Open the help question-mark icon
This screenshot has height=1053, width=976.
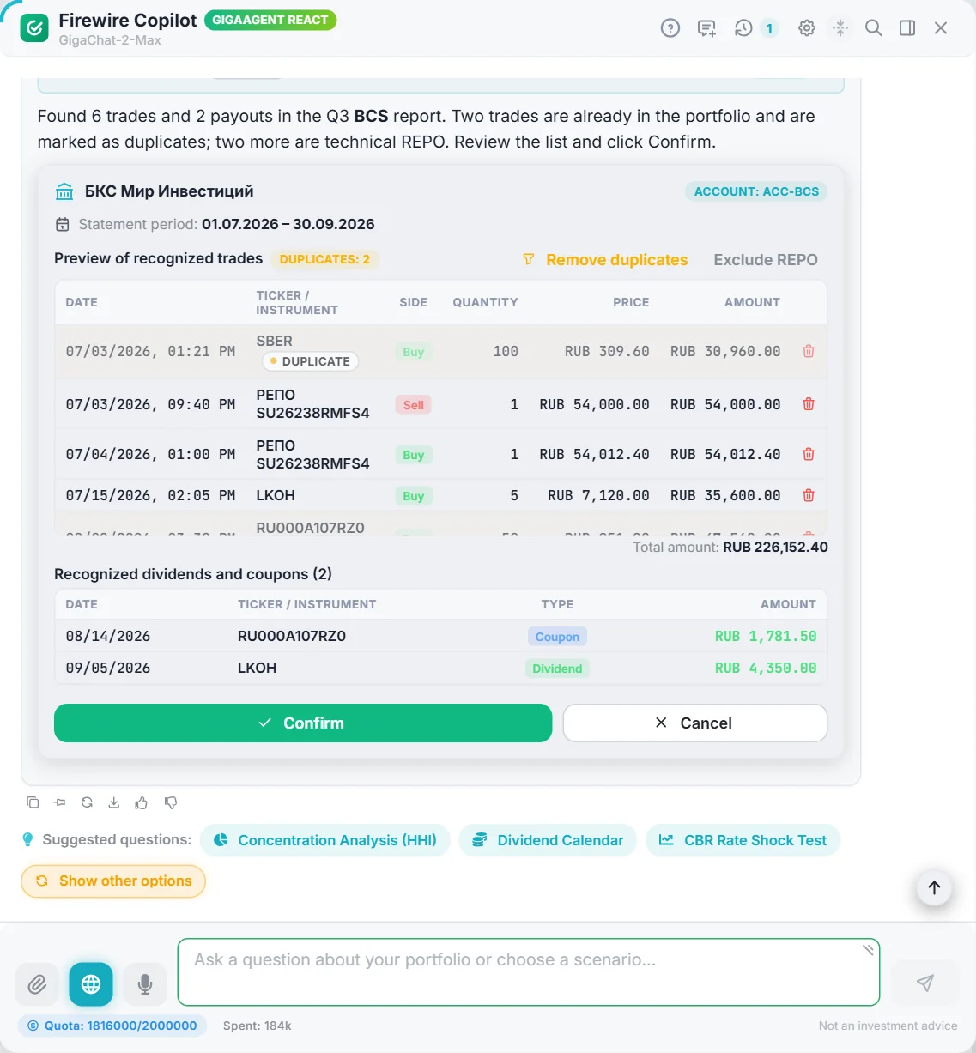click(670, 28)
